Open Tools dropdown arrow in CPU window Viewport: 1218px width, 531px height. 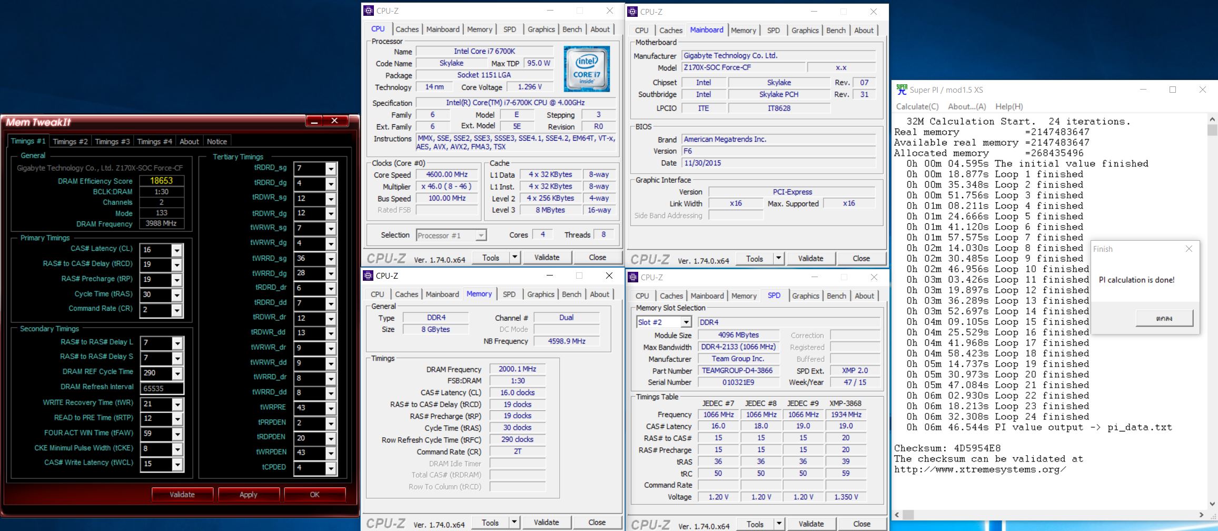tap(515, 257)
